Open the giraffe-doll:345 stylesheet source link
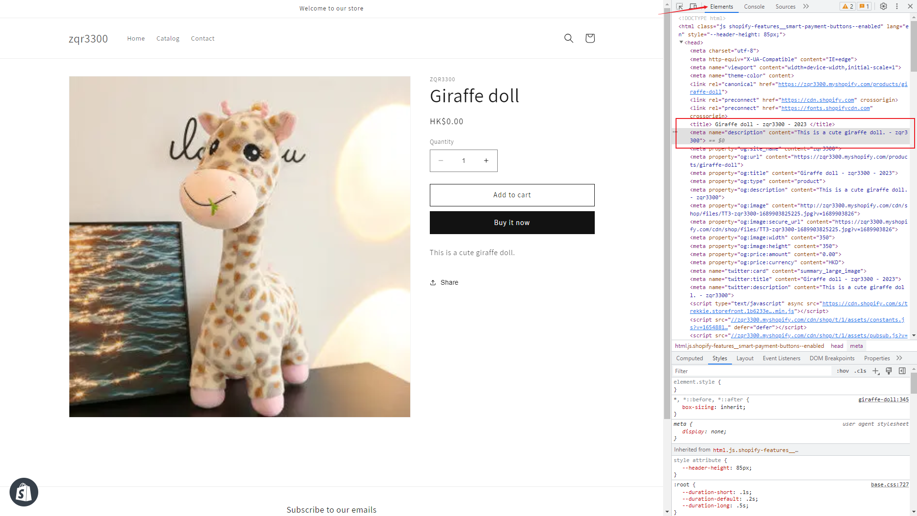This screenshot has height=516, width=917. [x=883, y=399]
